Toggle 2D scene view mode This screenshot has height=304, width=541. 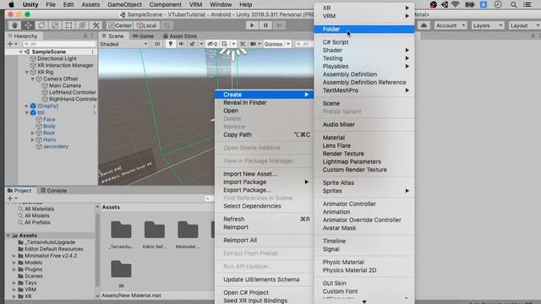coord(157,44)
